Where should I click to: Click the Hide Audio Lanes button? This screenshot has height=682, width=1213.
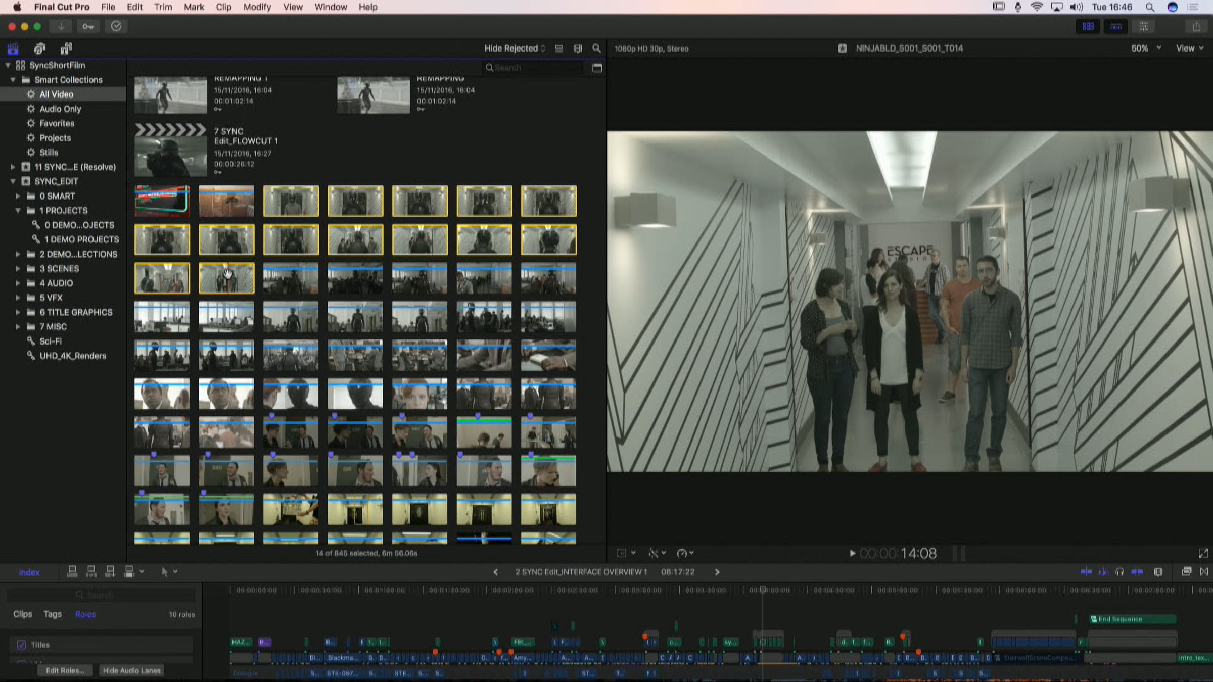click(131, 671)
